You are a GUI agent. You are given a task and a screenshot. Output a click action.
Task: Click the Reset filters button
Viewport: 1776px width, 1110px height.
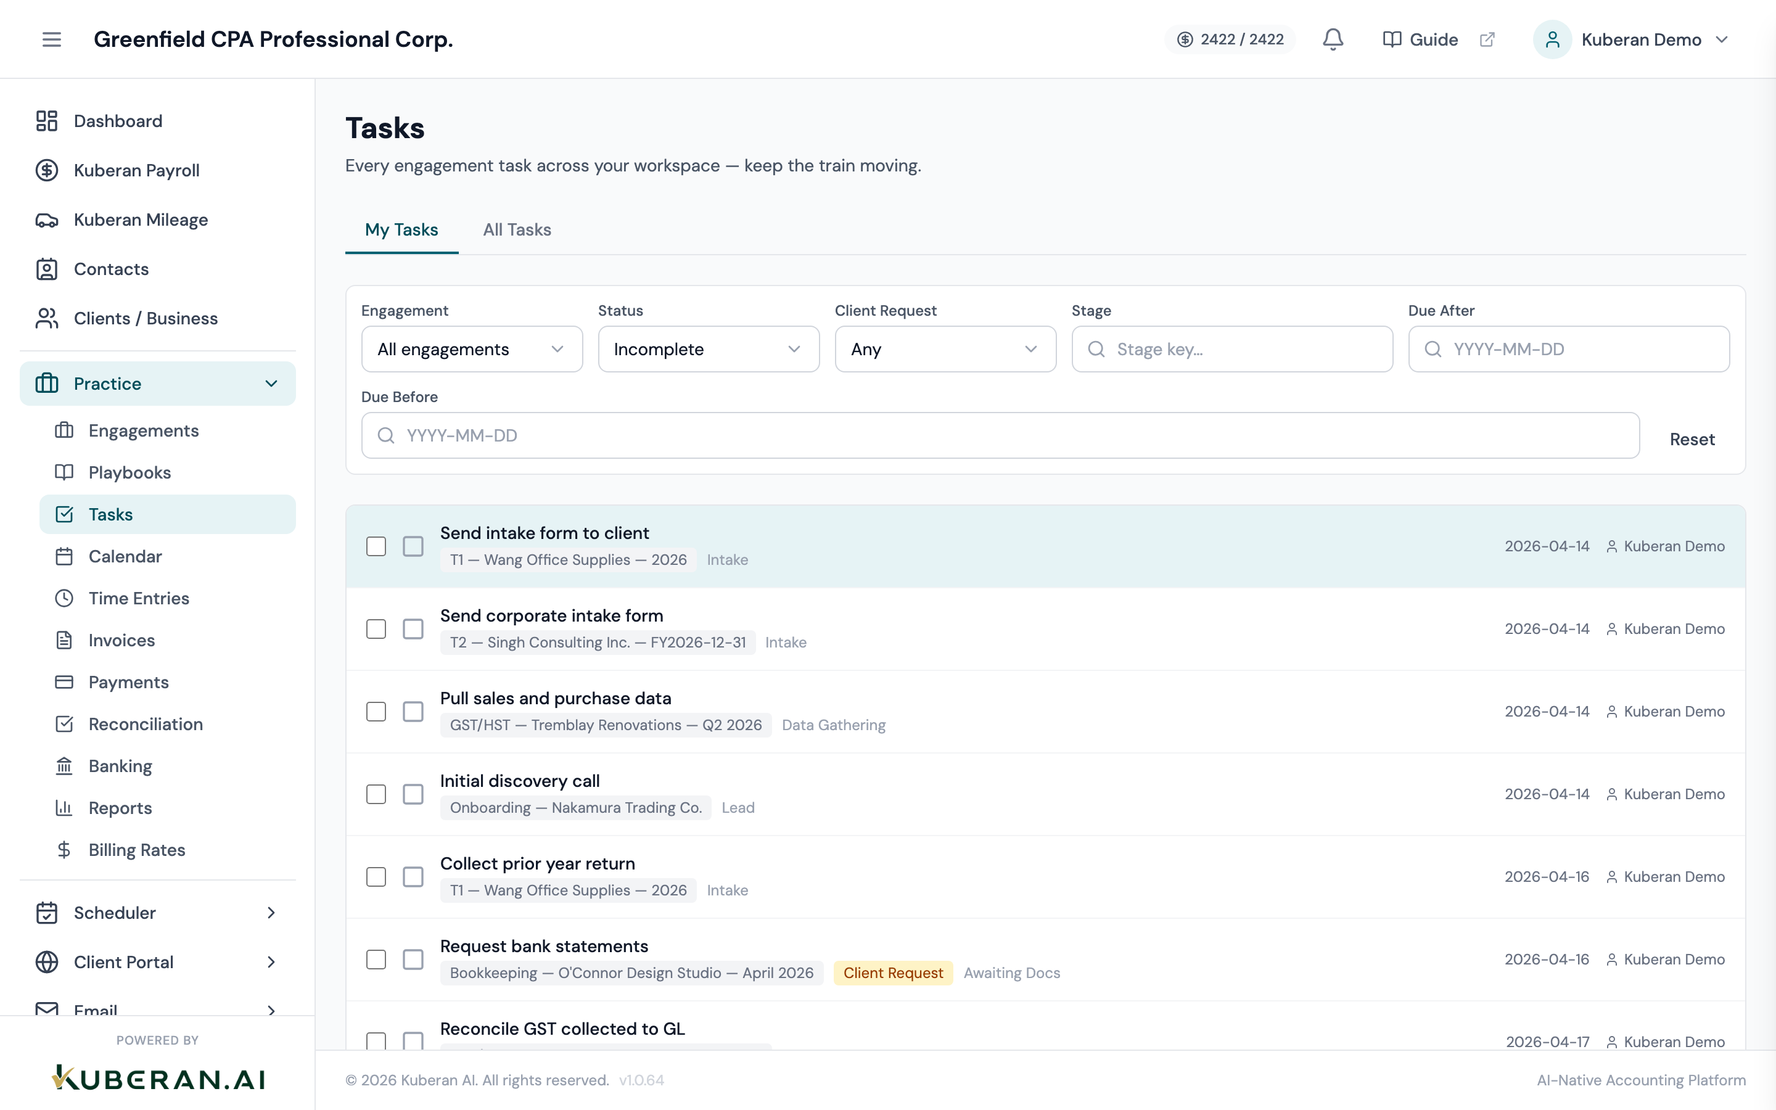1692,439
